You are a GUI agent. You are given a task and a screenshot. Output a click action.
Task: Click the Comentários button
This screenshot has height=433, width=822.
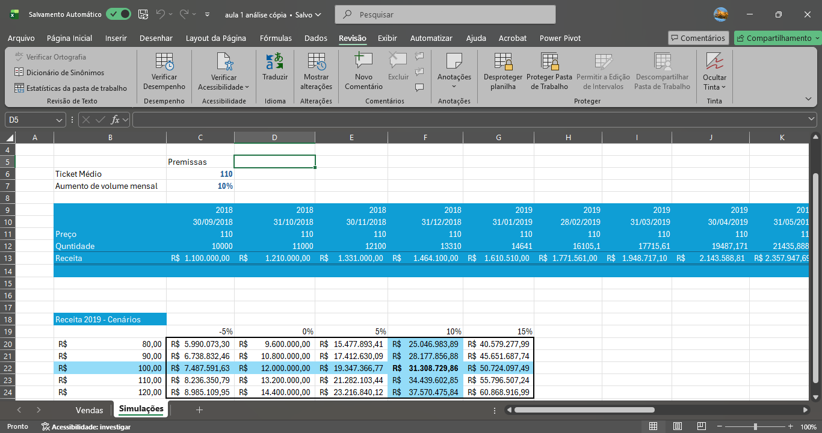pos(698,38)
